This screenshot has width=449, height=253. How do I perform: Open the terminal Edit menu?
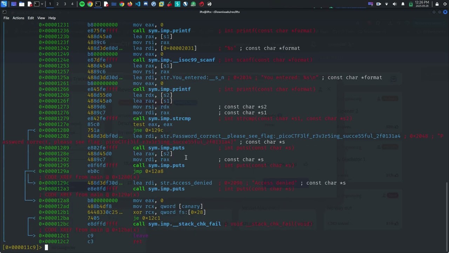click(31, 18)
